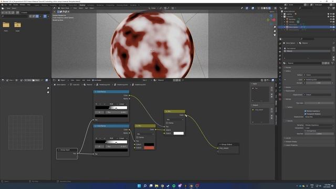Open the node editor Add menu
336x189 pixels.
point(83,80)
